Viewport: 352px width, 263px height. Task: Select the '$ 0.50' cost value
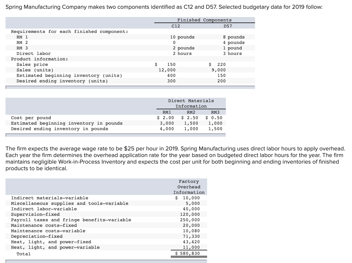click(214, 118)
